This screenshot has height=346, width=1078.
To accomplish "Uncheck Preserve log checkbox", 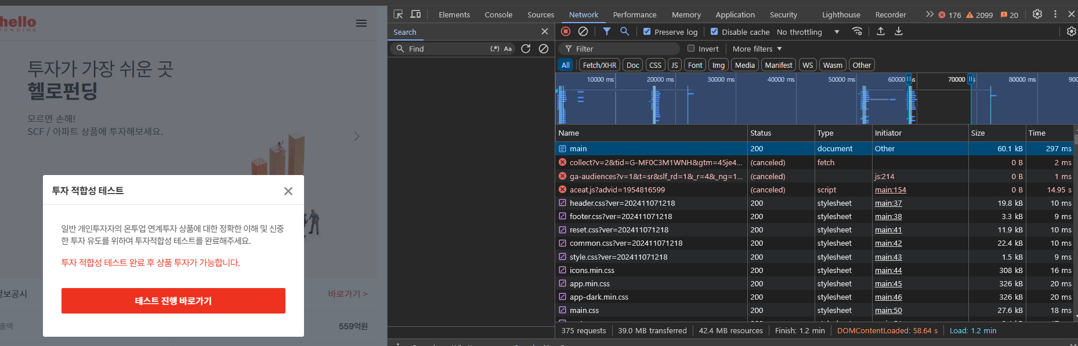I will [646, 31].
